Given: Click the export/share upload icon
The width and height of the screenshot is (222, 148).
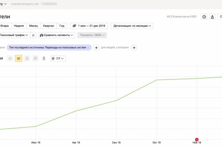Looking at the screenshot, I should (212, 17).
